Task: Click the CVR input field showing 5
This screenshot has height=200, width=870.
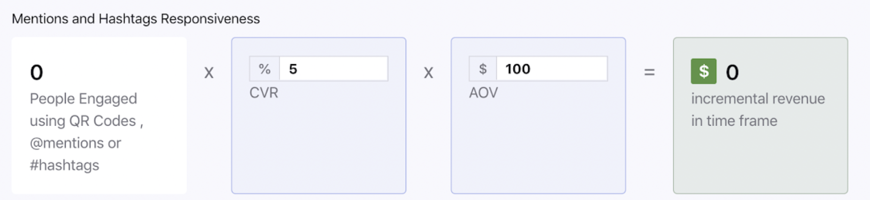Action: [333, 69]
